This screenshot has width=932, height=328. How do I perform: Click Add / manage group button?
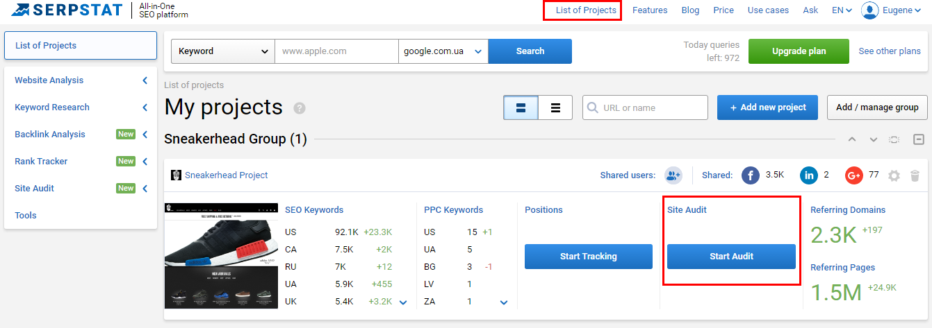click(x=877, y=107)
